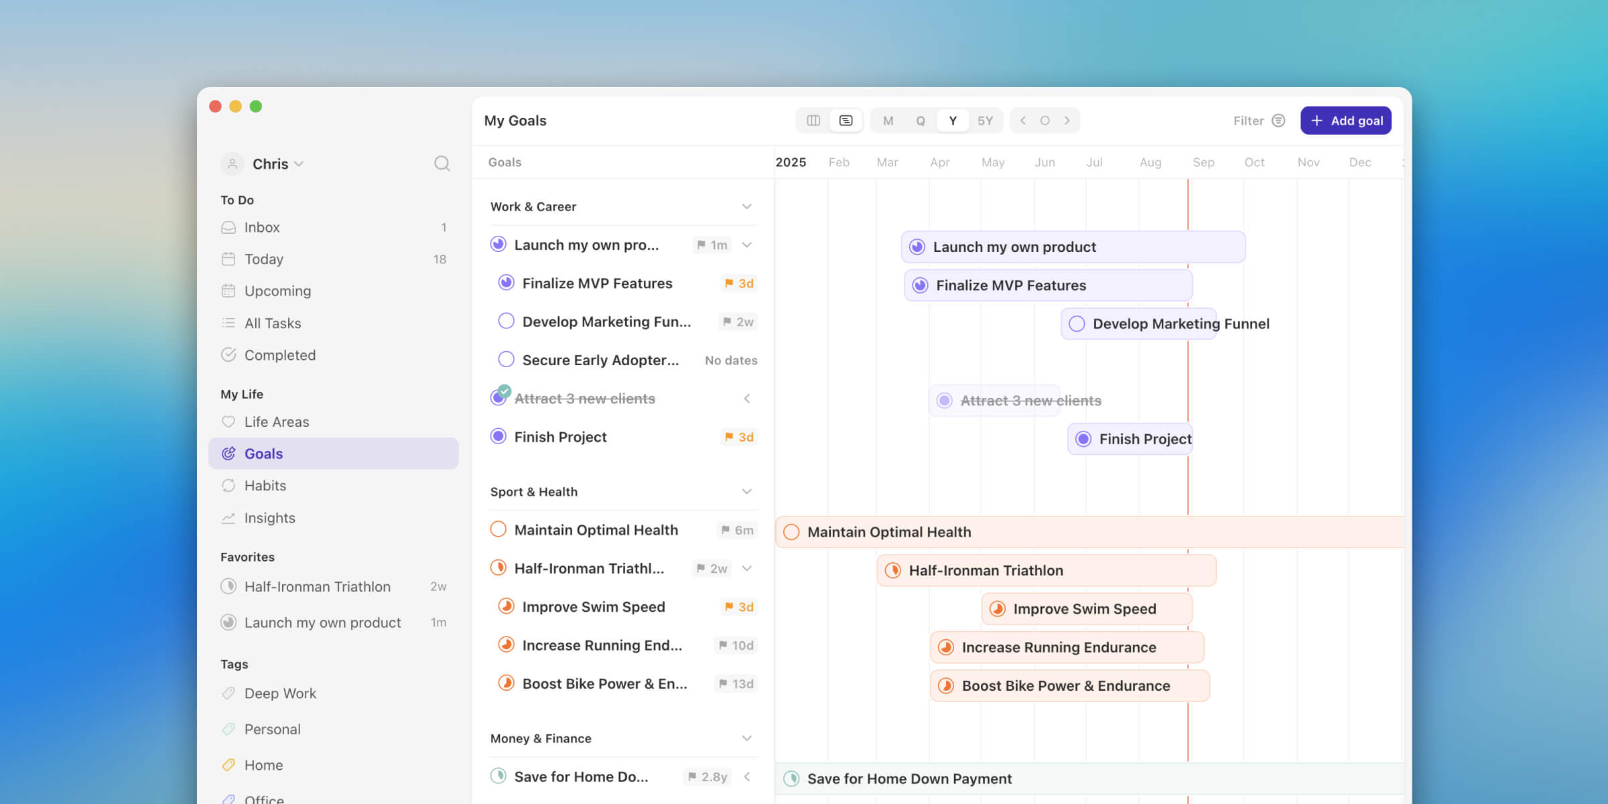
Task: Click the search magnifier icon in sidebar
Action: pyautogui.click(x=442, y=163)
